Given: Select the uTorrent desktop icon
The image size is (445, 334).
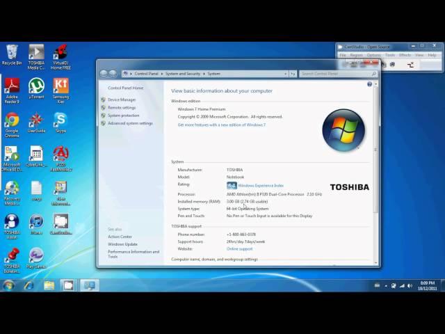Looking at the screenshot, I should 36,88.
